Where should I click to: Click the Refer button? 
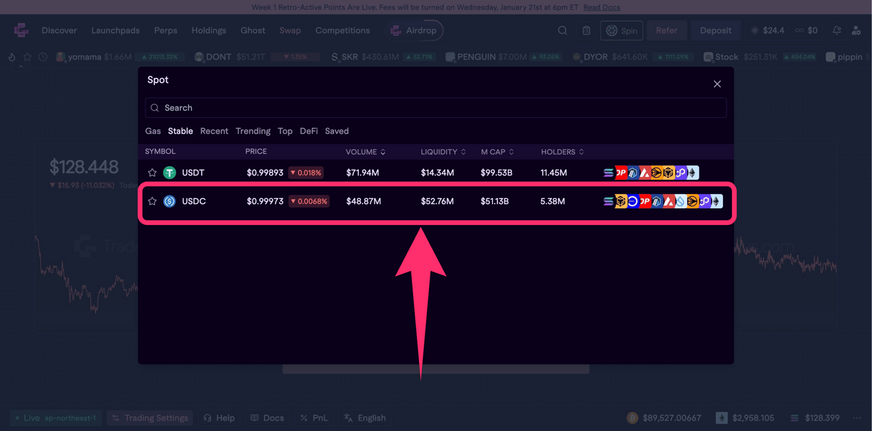pyautogui.click(x=667, y=30)
